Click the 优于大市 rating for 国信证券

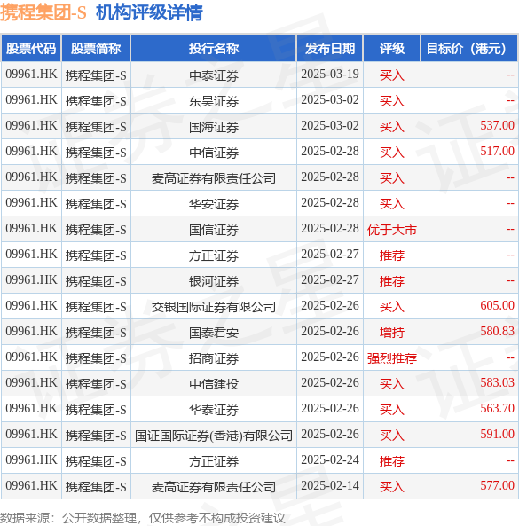tap(391, 230)
